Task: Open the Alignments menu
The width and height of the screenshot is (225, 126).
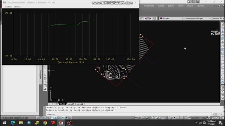Action: pos(149,6)
